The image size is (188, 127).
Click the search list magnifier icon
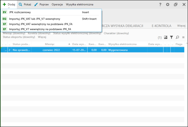[x=177, y=37]
